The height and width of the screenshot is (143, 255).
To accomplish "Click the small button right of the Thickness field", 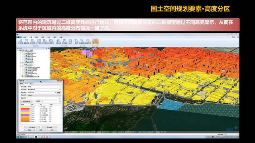I will tap(59, 93).
